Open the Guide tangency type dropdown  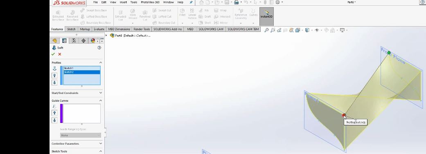81,135
